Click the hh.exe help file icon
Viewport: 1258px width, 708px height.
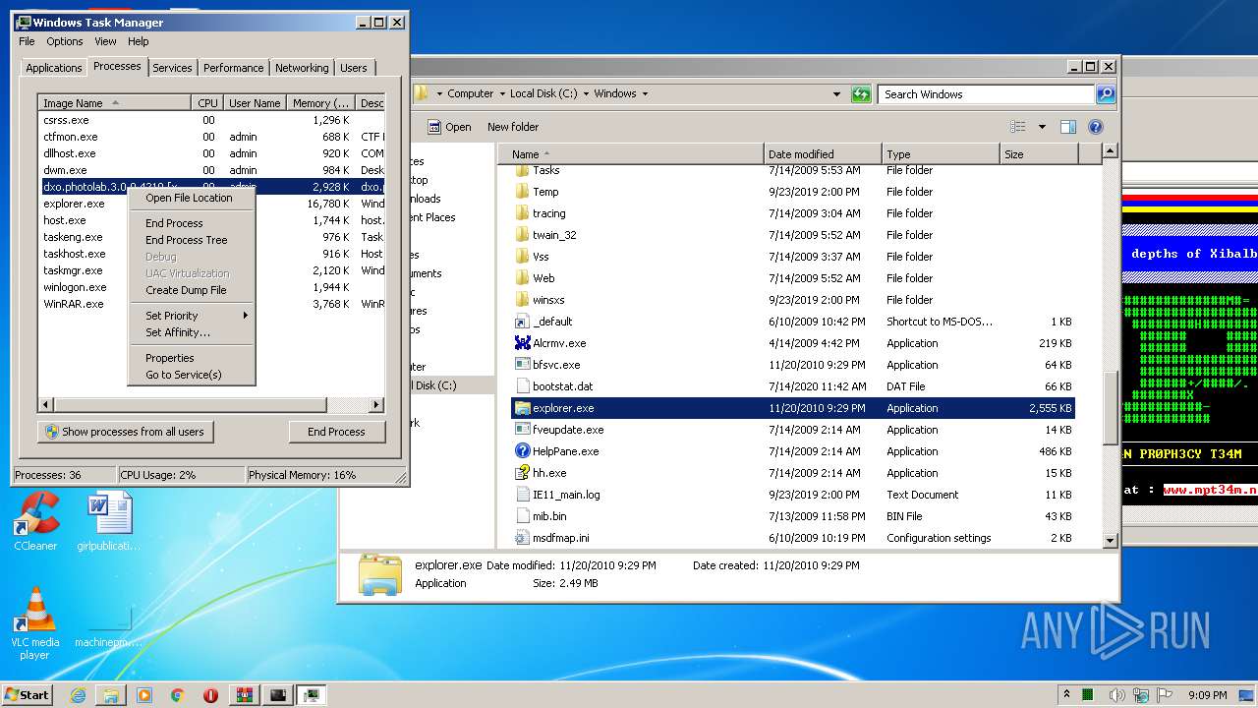(523, 473)
